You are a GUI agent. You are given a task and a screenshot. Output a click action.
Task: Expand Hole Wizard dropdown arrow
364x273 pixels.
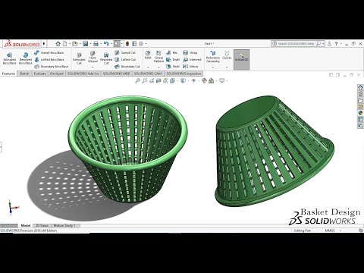point(93,67)
